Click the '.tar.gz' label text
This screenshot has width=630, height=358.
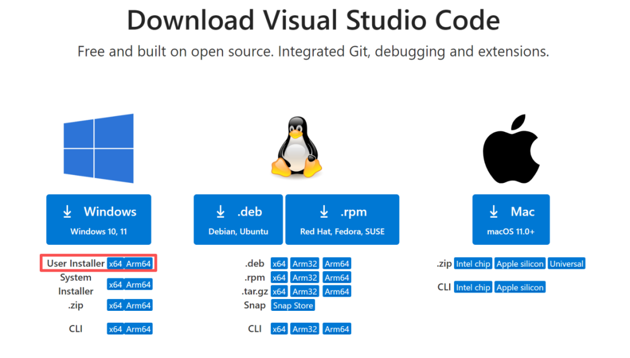(x=255, y=292)
